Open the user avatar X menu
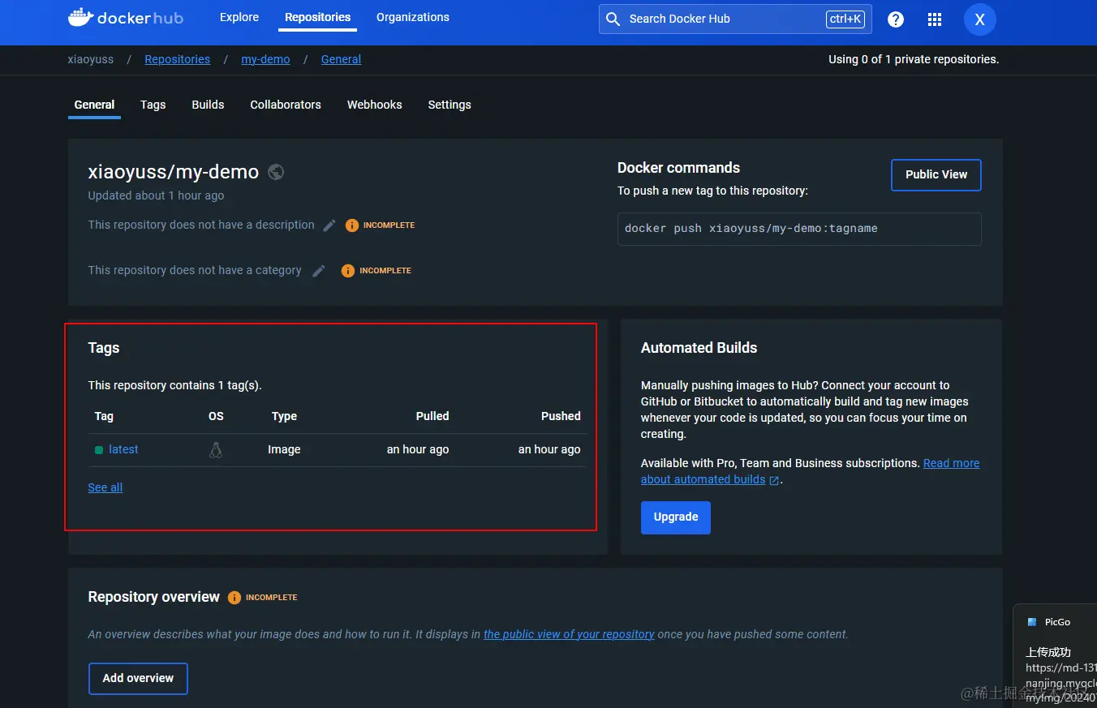 click(x=979, y=19)
